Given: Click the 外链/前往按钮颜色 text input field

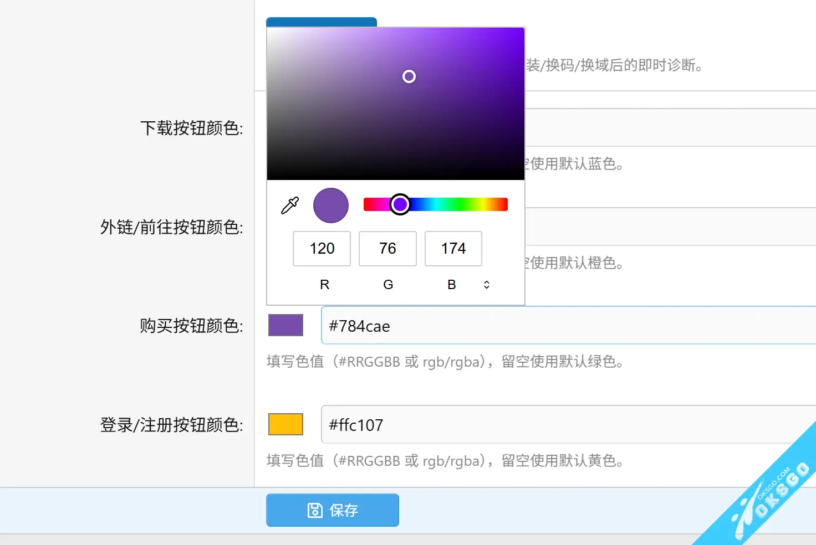Looking at the screenshot, I should tap(665, 227).
